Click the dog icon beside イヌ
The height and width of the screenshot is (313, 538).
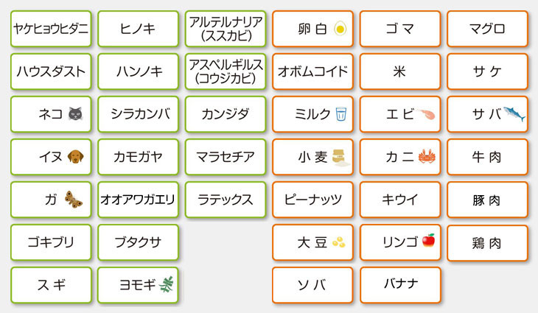[75, 157]
